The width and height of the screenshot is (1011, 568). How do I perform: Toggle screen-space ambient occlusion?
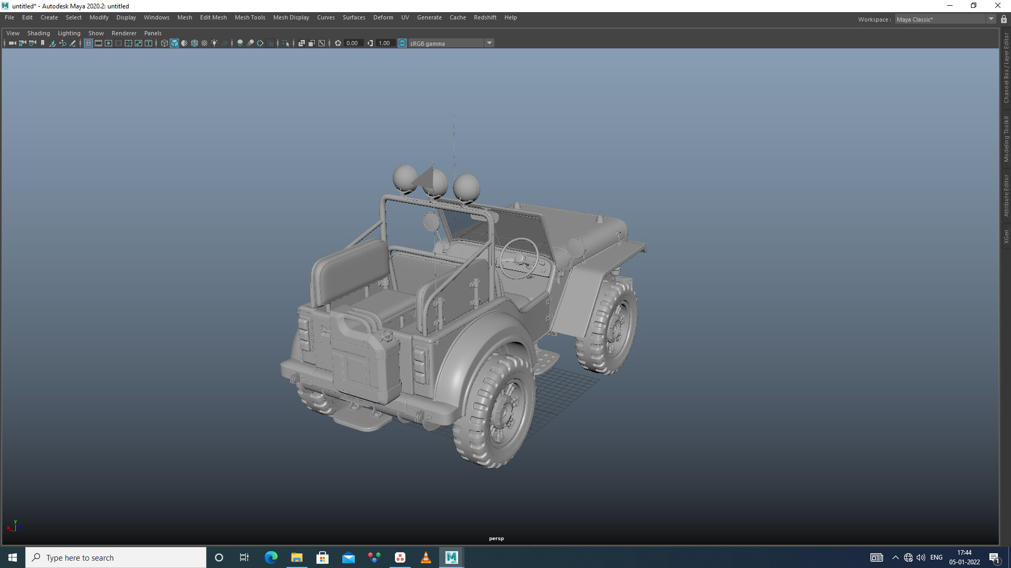[x=251, y=43]
